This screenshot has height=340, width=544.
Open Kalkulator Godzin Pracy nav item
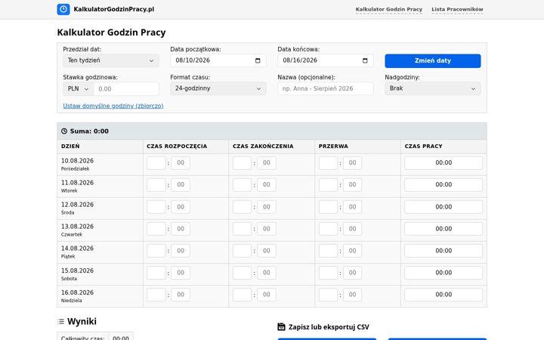click(x=389, y=9)
